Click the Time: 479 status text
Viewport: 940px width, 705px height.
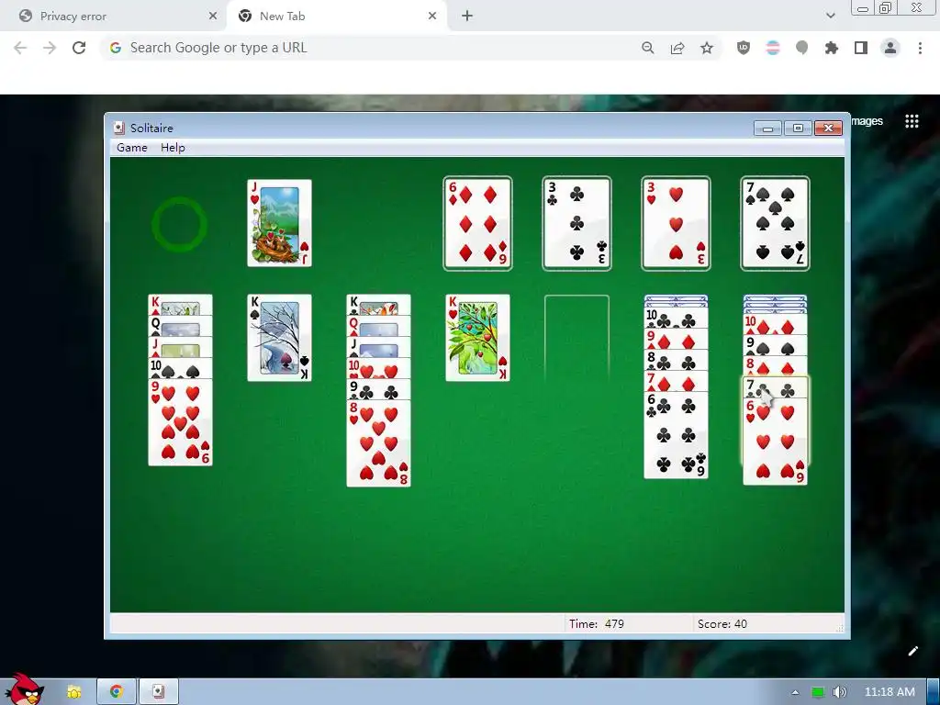tap(597, 624)
